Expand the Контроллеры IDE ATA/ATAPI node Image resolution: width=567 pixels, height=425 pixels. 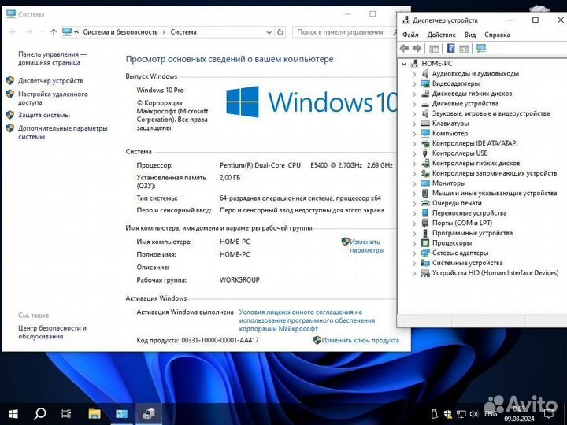[x=414, y=143]
